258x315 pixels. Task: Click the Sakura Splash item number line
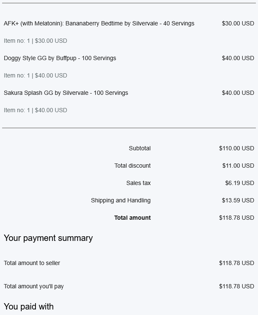click(x=35, y=110)
